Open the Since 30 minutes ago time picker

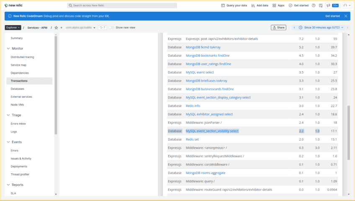point(321,28)
